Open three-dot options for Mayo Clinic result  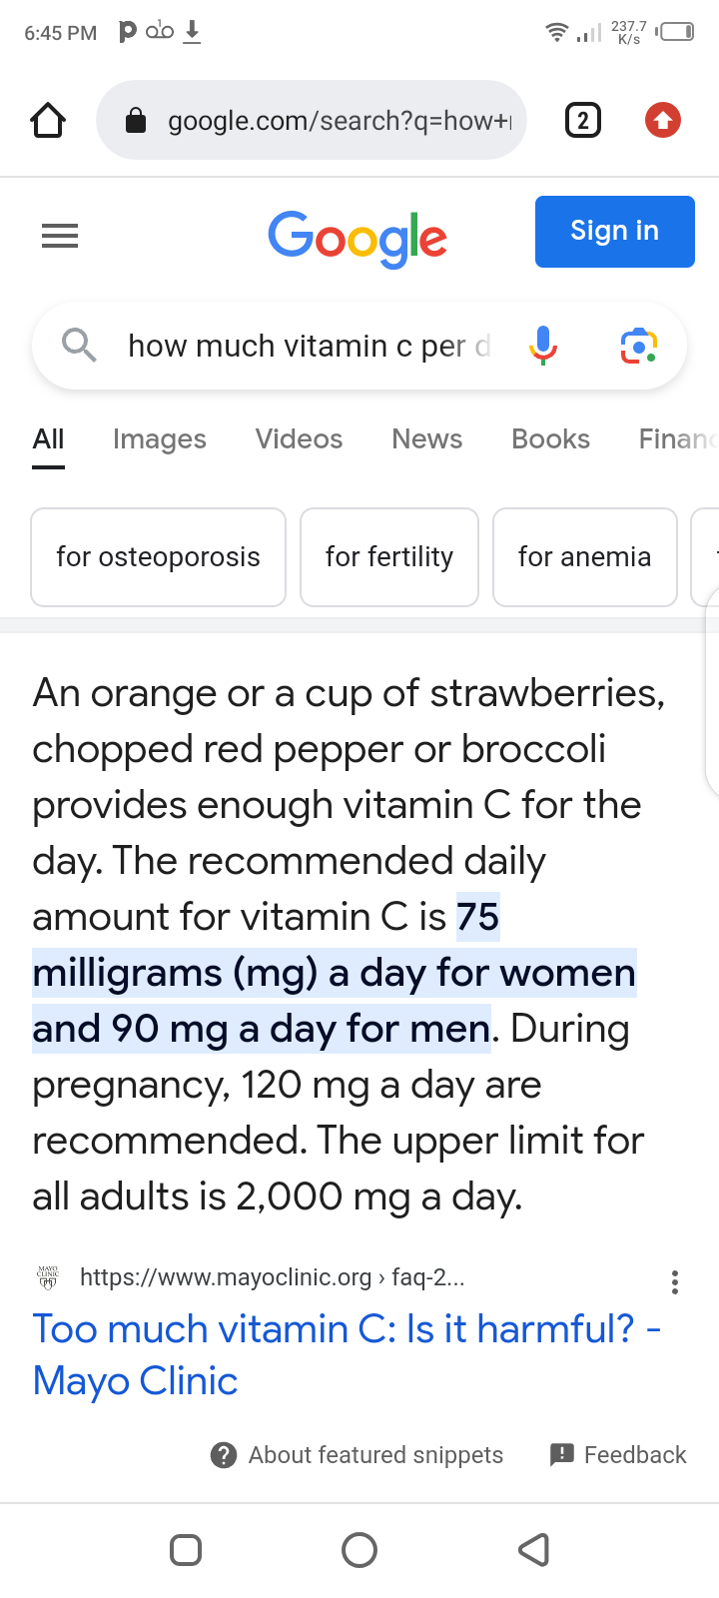click(x=675, y=1282)
